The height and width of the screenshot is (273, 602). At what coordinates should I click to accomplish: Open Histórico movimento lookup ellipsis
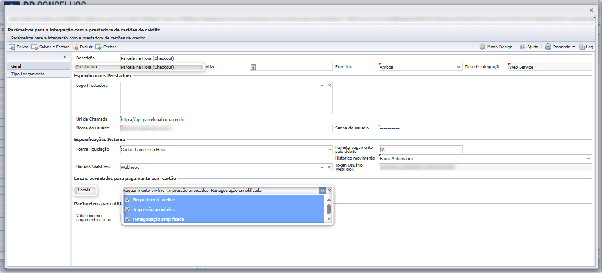coord(588,158)
